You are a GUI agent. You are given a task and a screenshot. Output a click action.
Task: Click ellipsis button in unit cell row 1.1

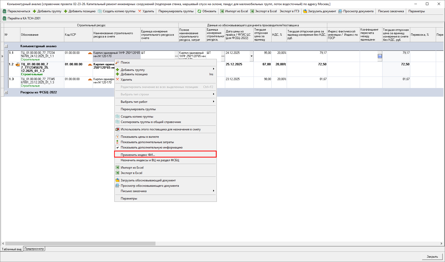pos(223,56)
